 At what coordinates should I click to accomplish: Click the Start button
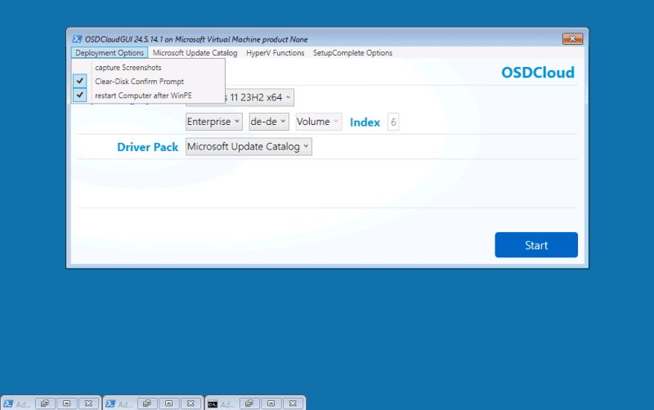[536, 245]
